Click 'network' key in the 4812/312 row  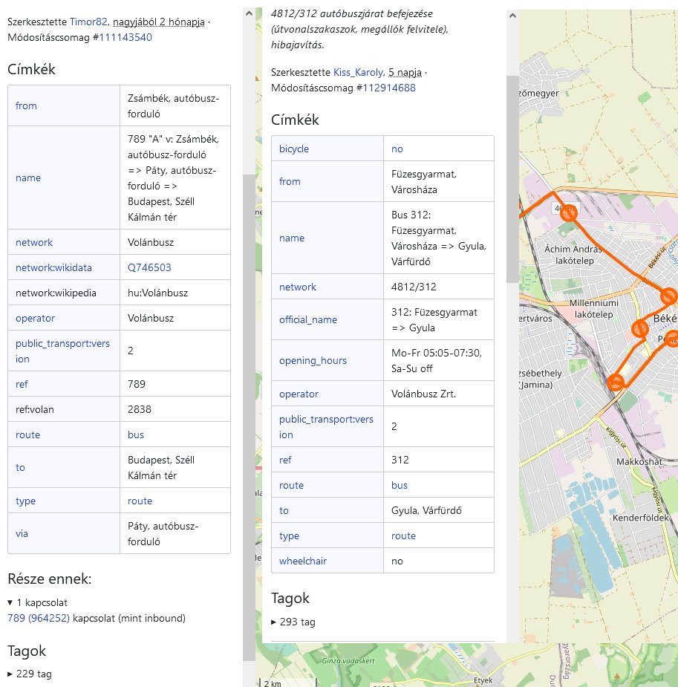[x=298, y=287]
